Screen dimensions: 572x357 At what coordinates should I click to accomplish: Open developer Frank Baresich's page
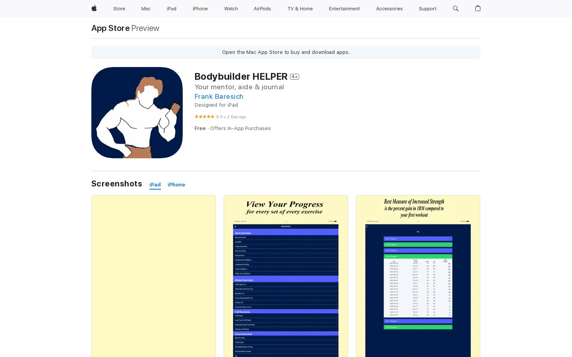point(219,96)
